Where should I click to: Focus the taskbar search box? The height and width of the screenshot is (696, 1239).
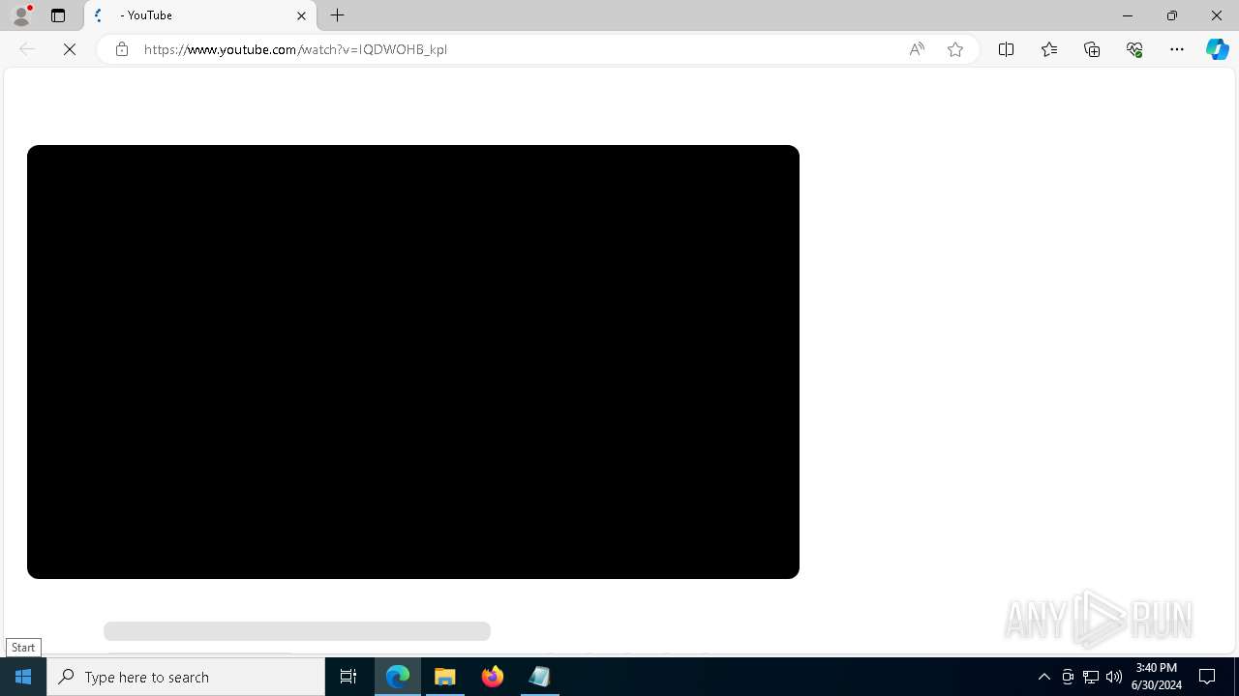[186, 677]
